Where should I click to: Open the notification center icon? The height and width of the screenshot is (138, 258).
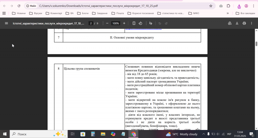[x=251, y=134]
